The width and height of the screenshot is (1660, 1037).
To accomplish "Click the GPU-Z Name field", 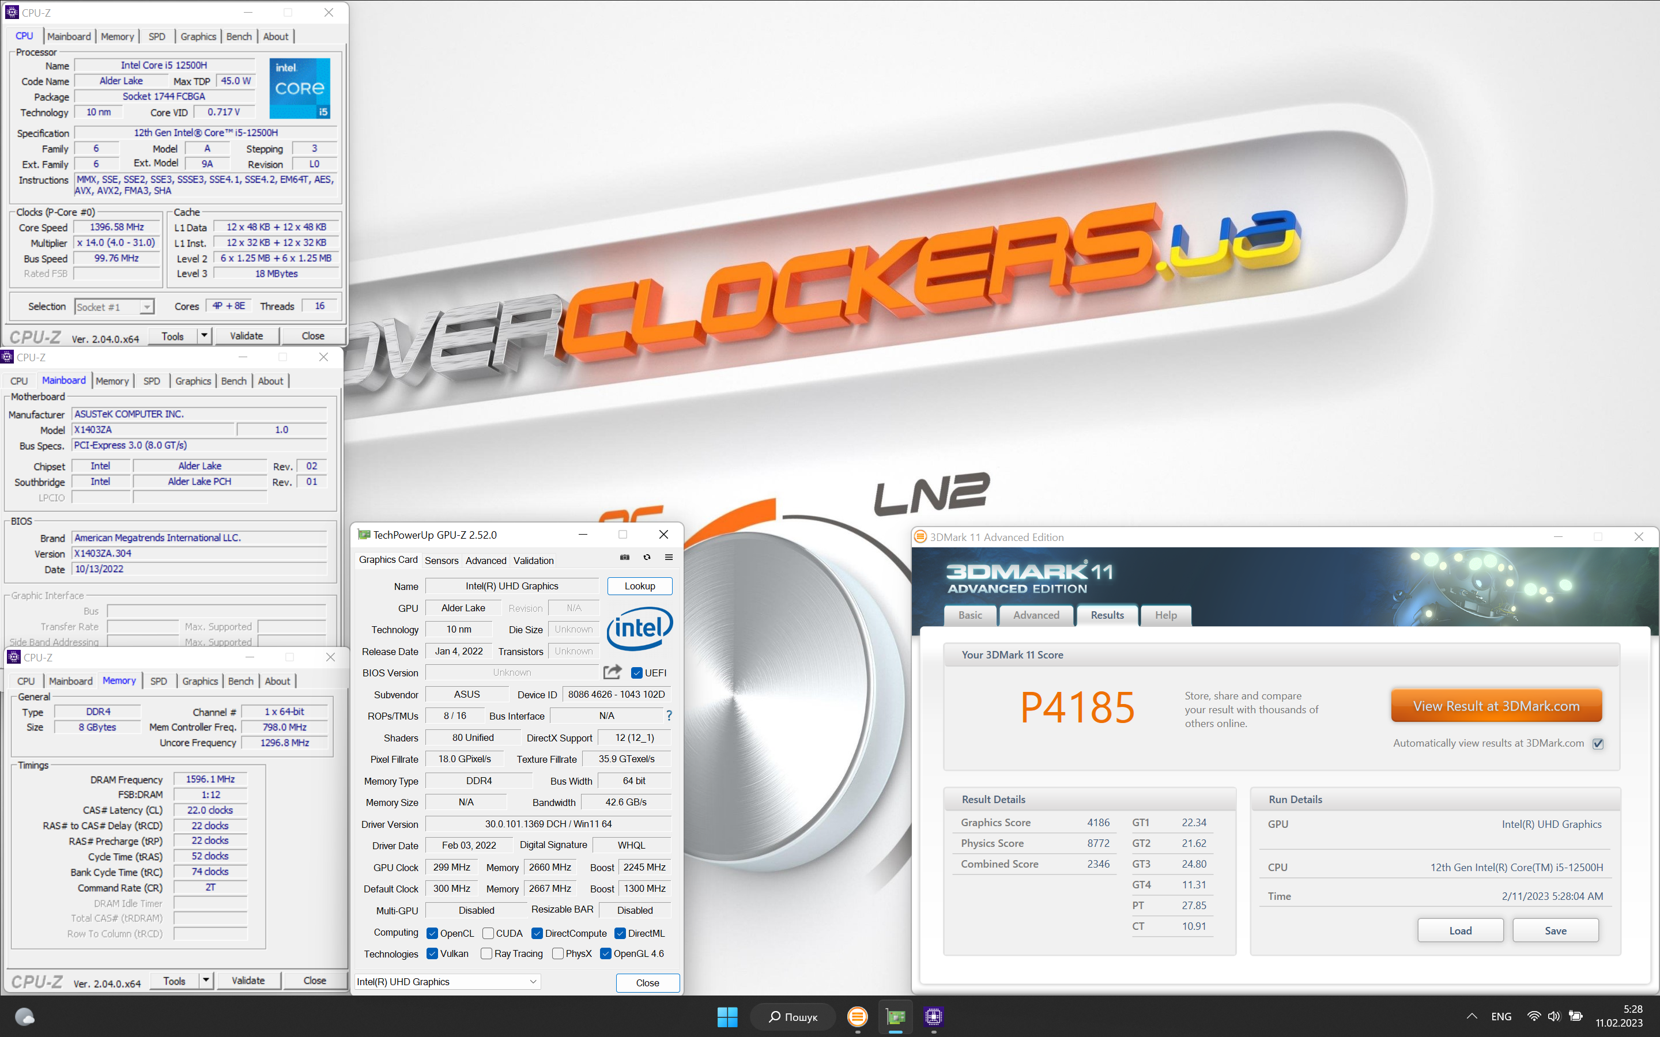I will point(512,586).
